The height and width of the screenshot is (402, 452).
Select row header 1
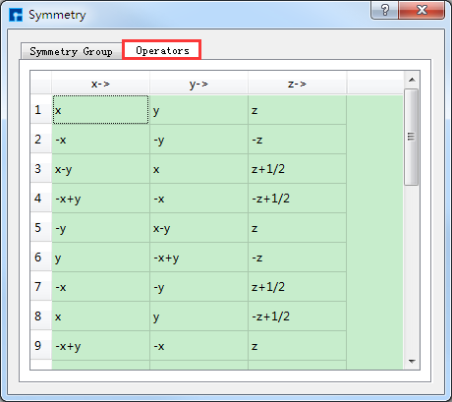pyautogui.click(x=41, y=109)
